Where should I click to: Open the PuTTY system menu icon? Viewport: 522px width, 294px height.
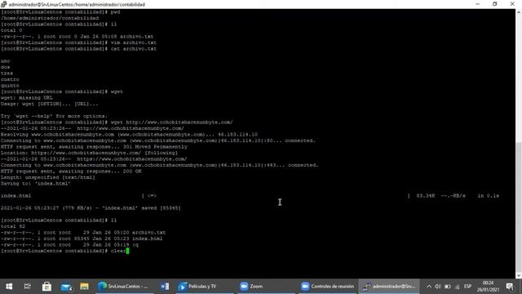click(3, 4)
